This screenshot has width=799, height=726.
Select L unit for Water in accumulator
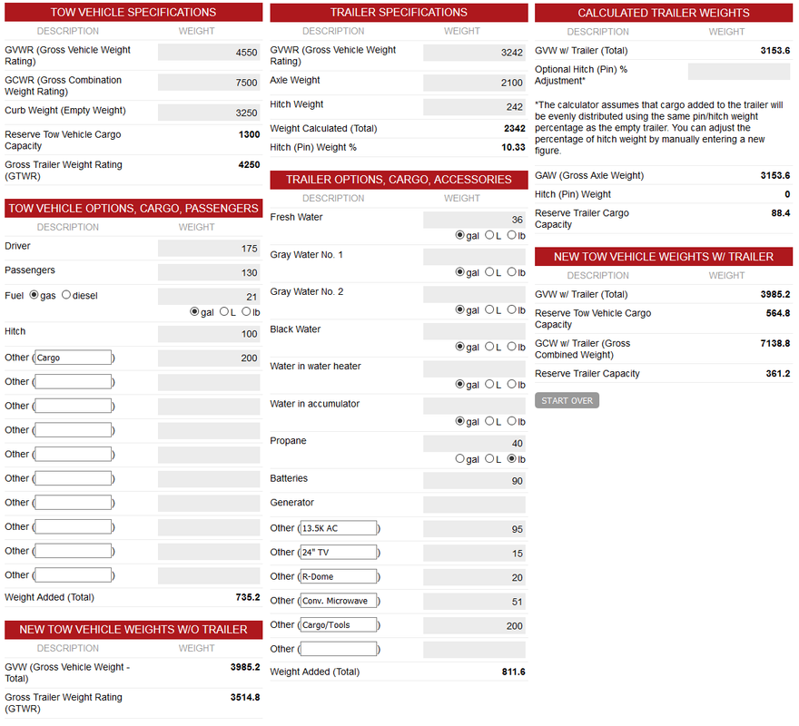[489, 422]
